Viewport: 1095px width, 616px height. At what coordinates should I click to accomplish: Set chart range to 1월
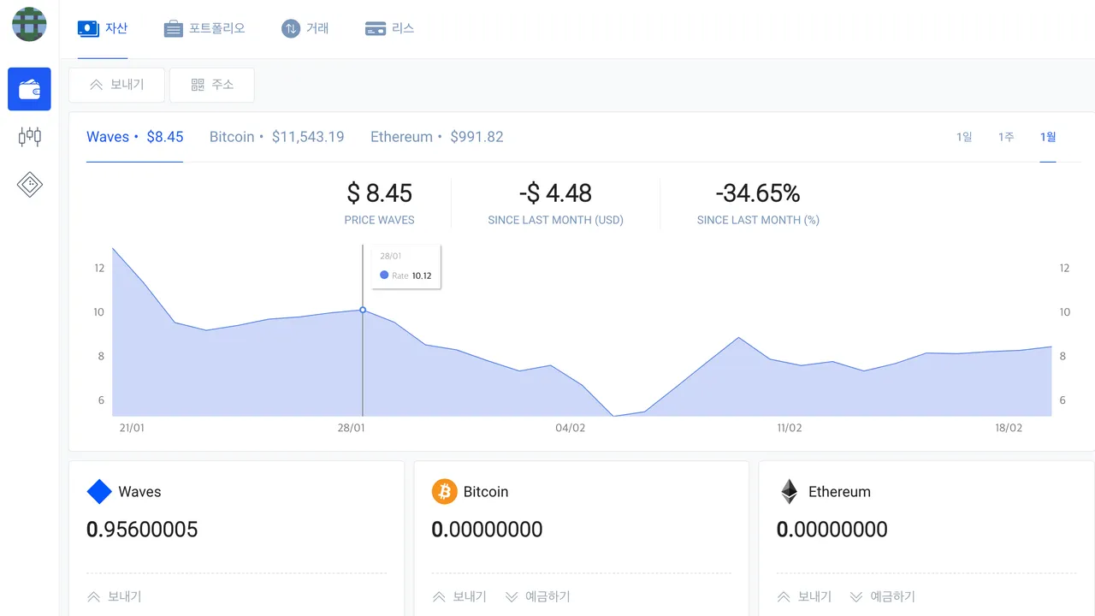(1048, 137)
